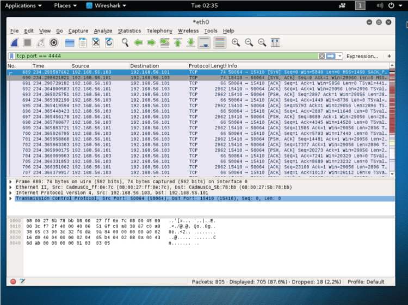Expand the Frame 689 details
This screenshot has height=305, width=408.
pyautogui.click(x=10, y=182)
